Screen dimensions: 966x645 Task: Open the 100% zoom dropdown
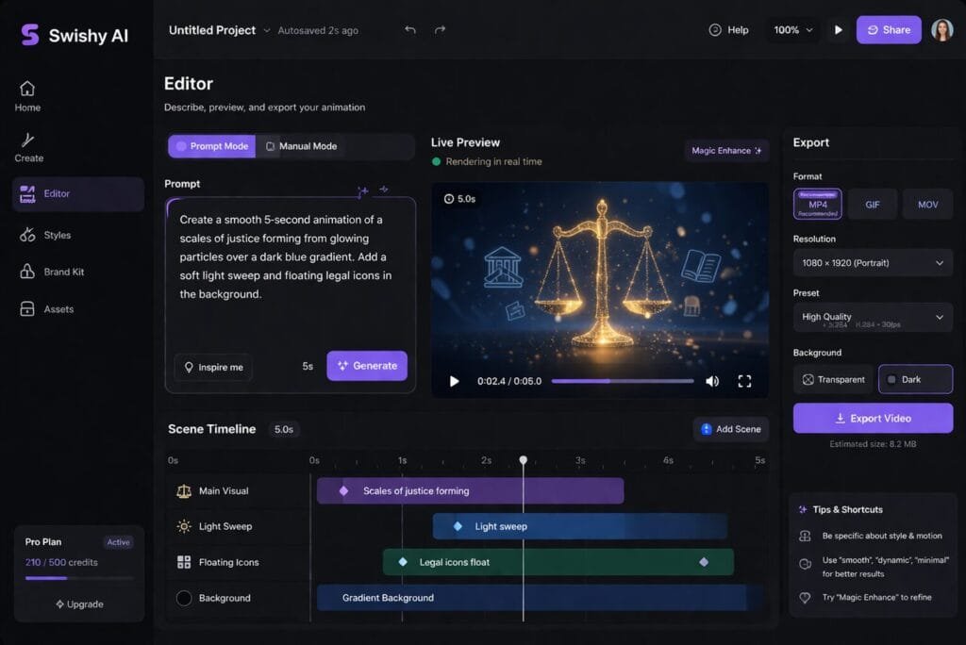(793, 29)
